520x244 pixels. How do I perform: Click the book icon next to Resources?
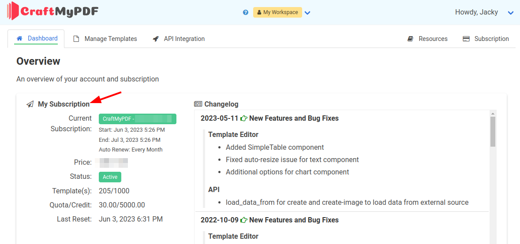coord(410,39)
